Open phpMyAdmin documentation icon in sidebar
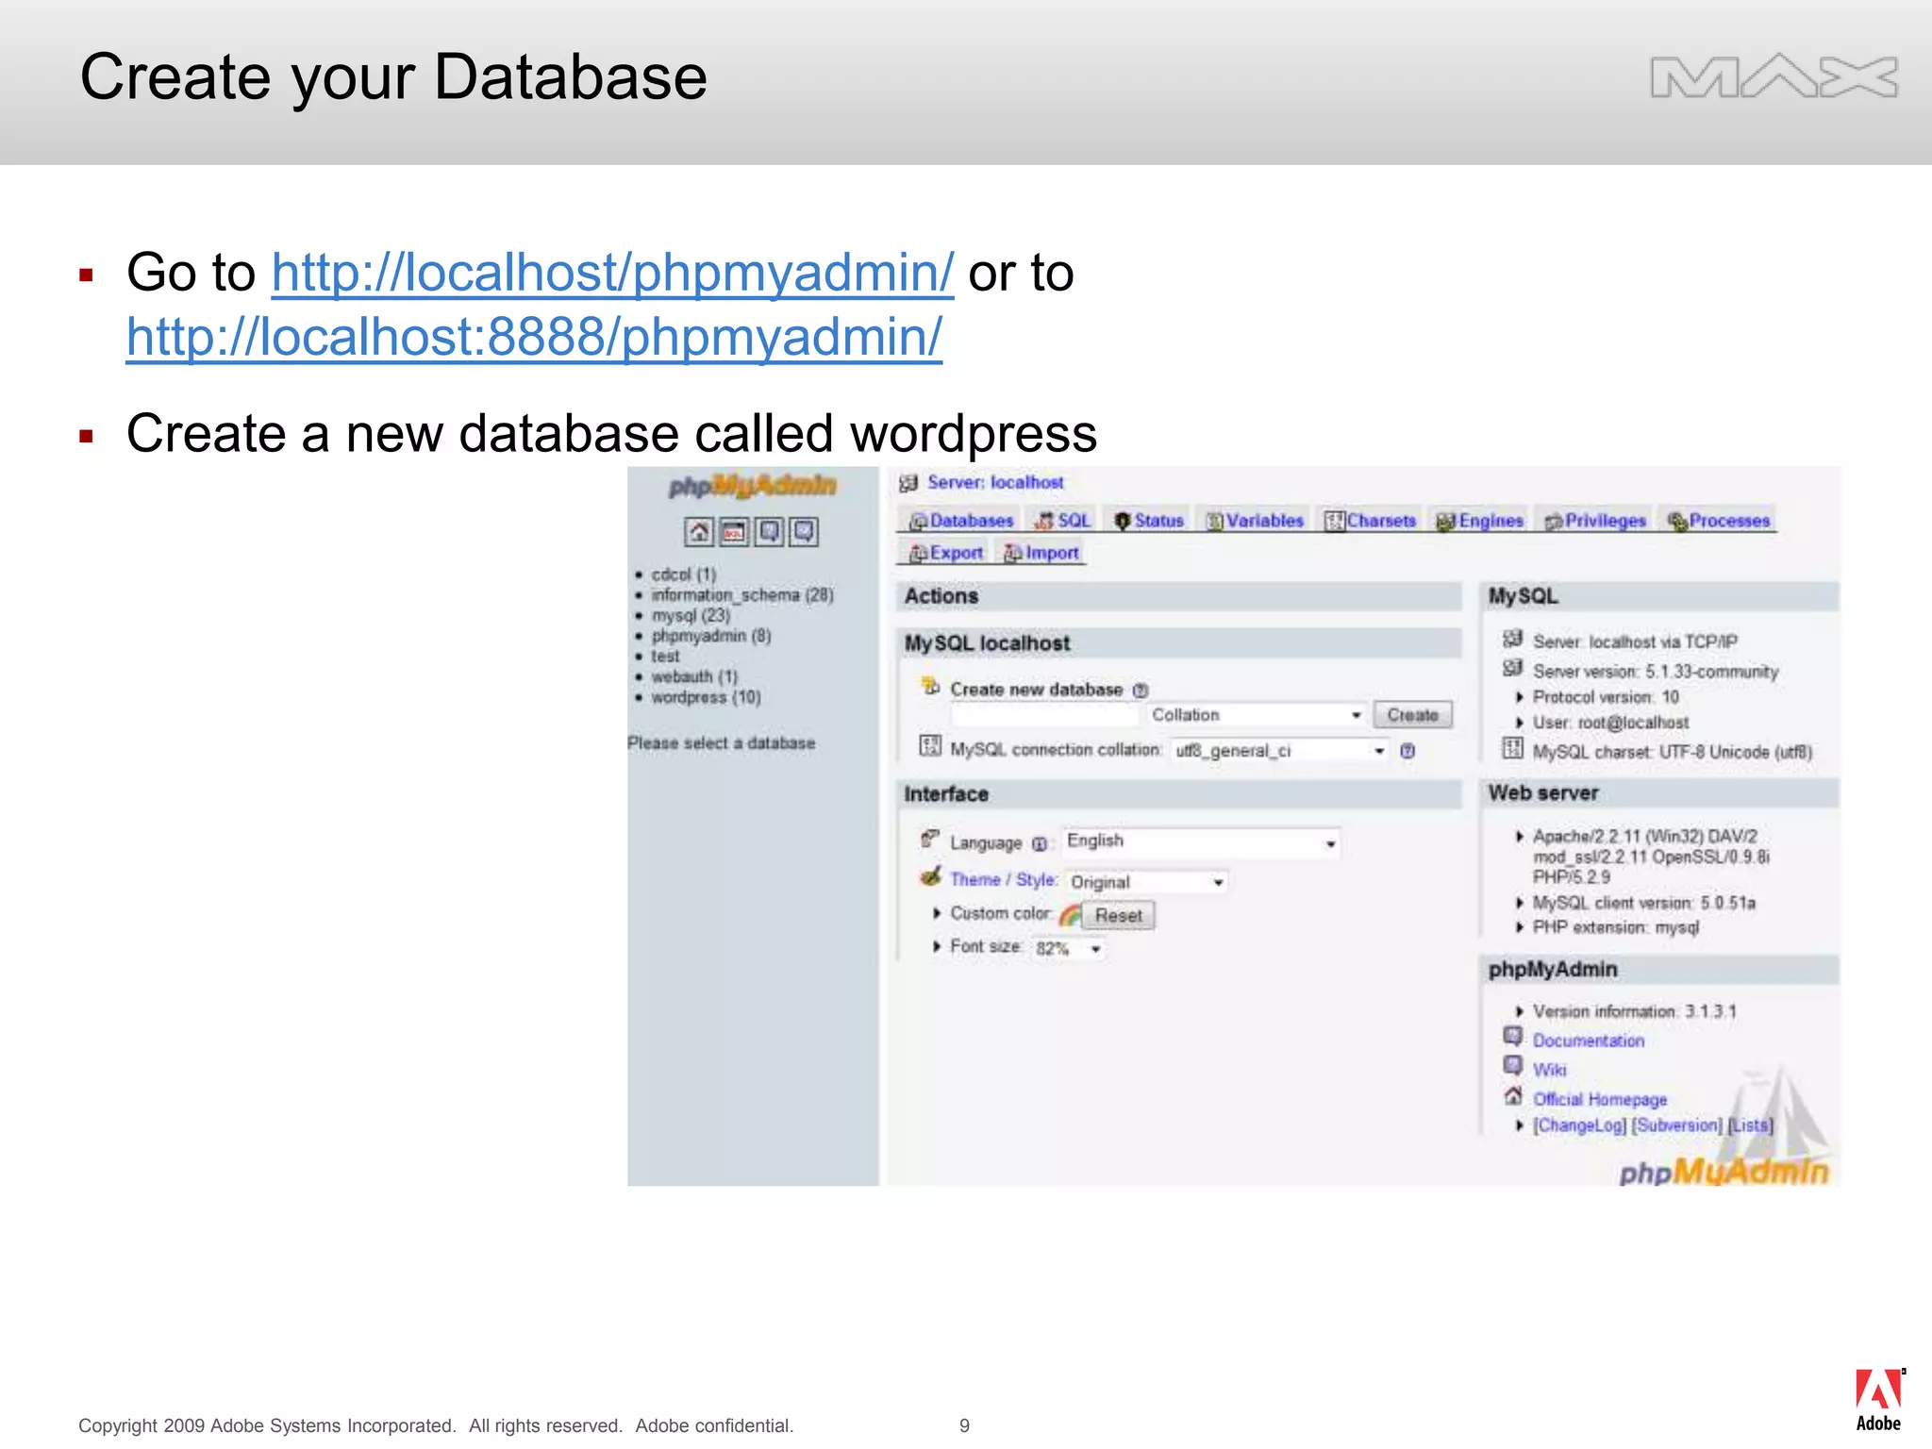1932x1449 pixels. [x=770, y=532]
